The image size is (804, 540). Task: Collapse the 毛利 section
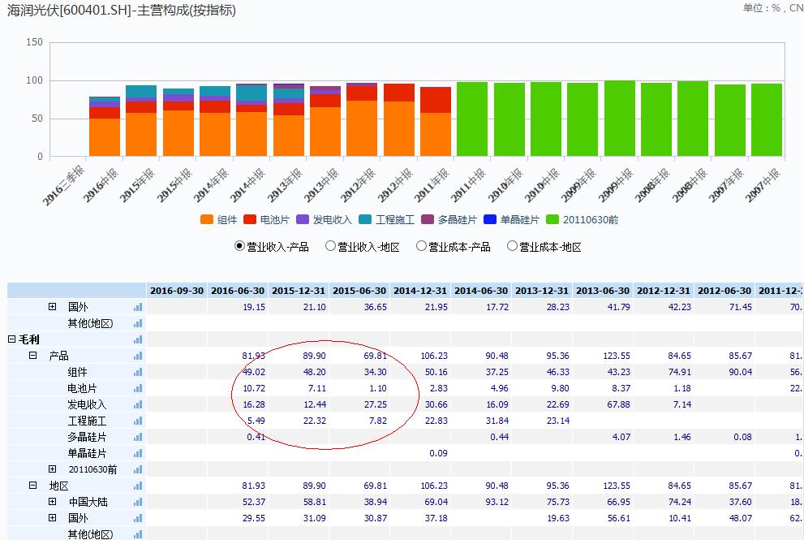coord(12,339)
